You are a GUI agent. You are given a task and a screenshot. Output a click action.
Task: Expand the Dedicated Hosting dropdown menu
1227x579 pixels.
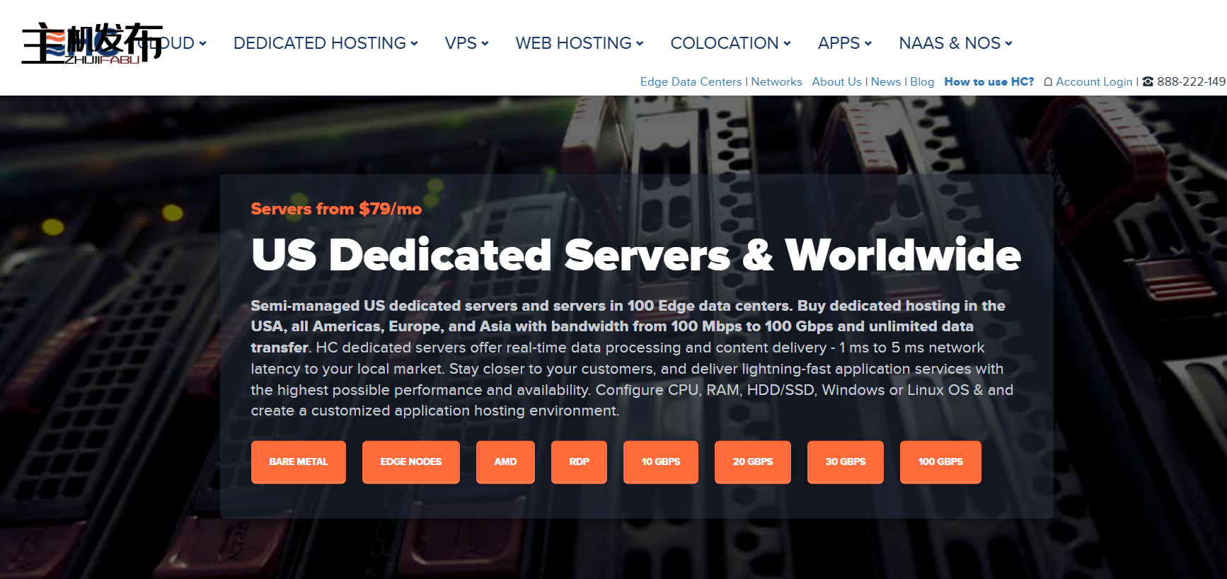click(326, 43)
